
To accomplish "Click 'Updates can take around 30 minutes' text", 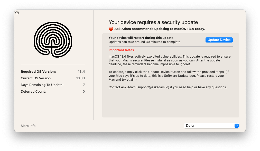I will [x=144, y=42].
